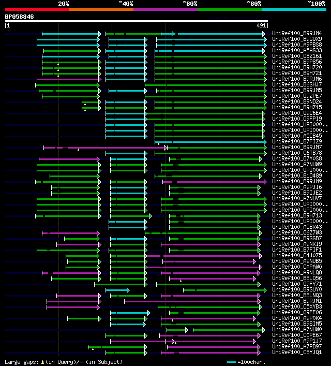Select the UniRef100_Q9ZPE7 hit label
This screenshot has height=366, width=331.
tap(297, 96)
